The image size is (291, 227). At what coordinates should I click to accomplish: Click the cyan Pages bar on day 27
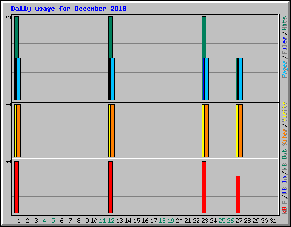[x=240, y=79]
